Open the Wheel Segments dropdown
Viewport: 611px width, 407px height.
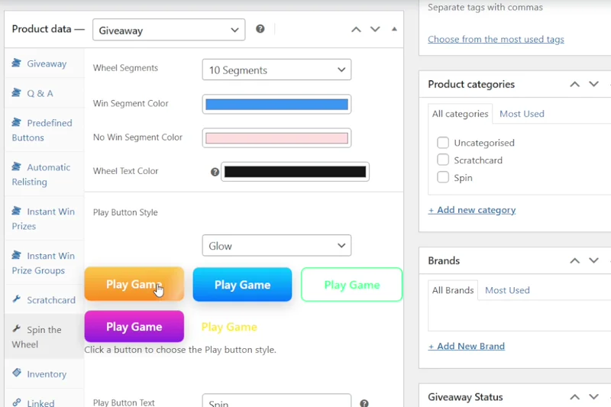[x=276, y=69]
